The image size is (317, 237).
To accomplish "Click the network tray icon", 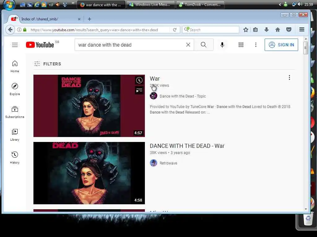I will (294, 4).
